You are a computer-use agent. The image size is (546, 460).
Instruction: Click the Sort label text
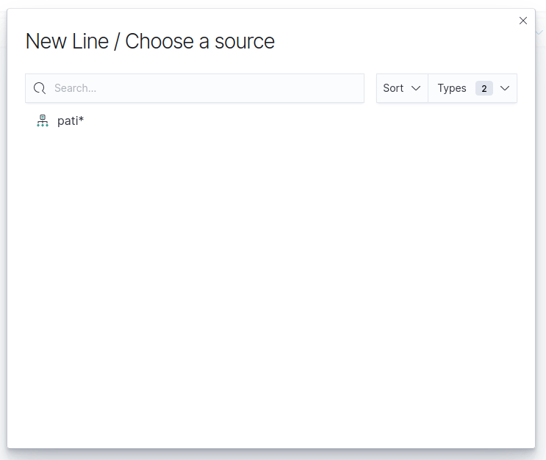pyautogui.click(x=393, y=88)
